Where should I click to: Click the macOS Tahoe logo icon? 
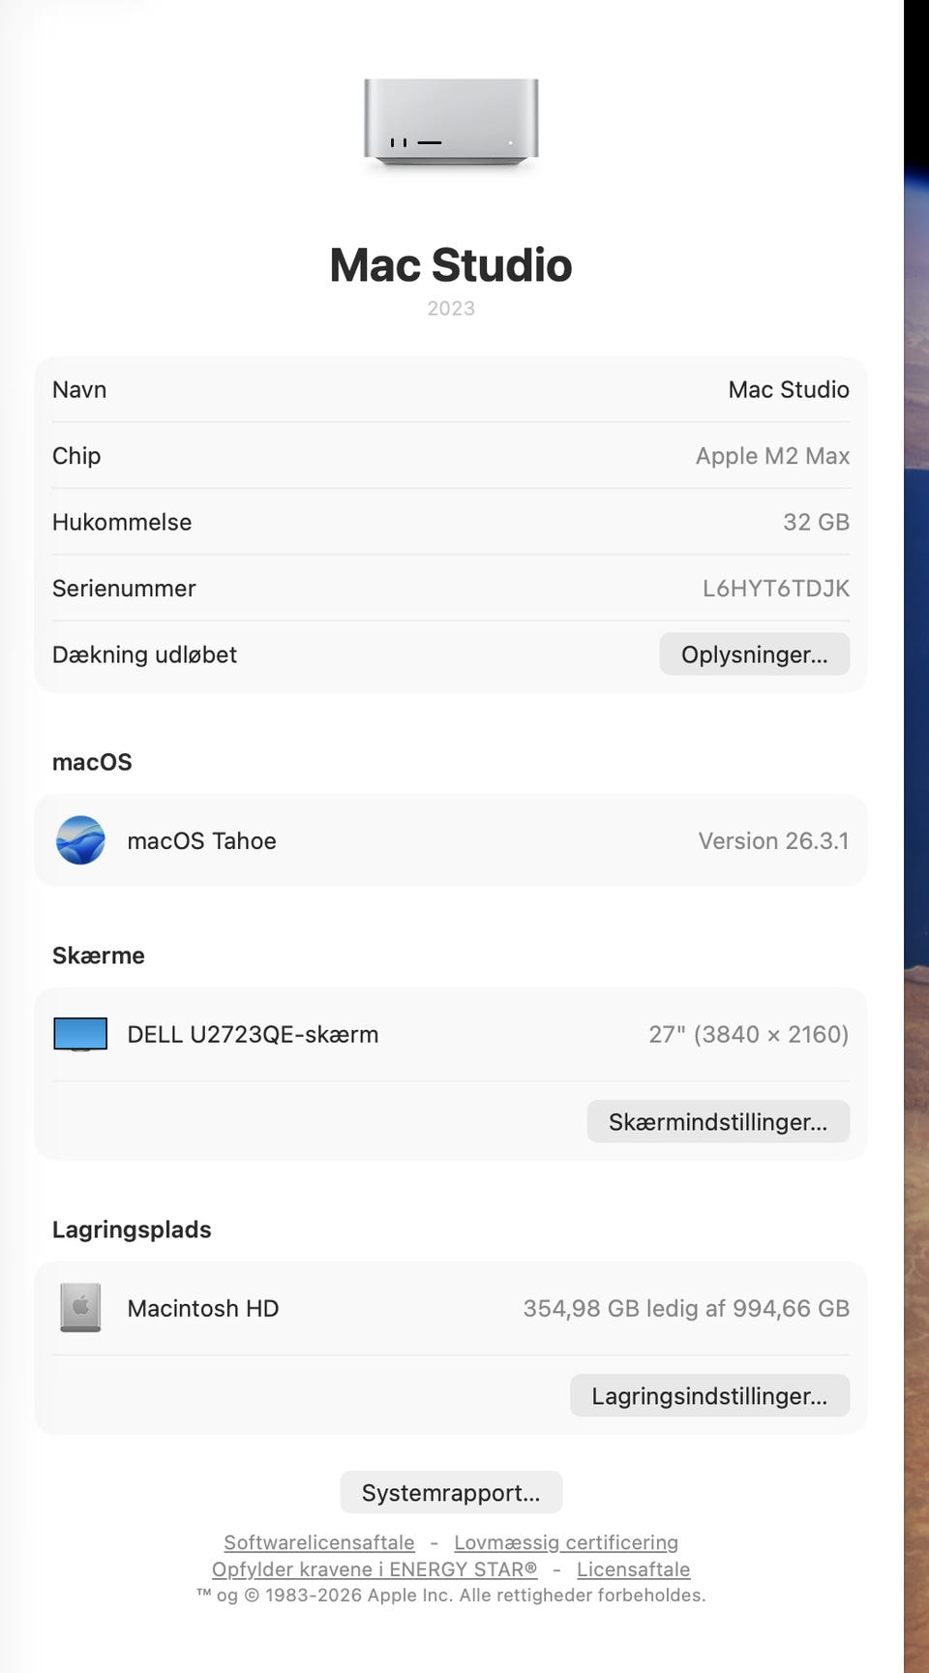click(80, 840)
